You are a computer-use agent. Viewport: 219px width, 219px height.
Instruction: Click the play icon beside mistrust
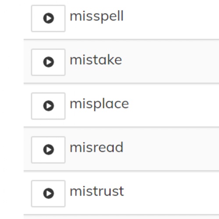[x=49, y=193]
